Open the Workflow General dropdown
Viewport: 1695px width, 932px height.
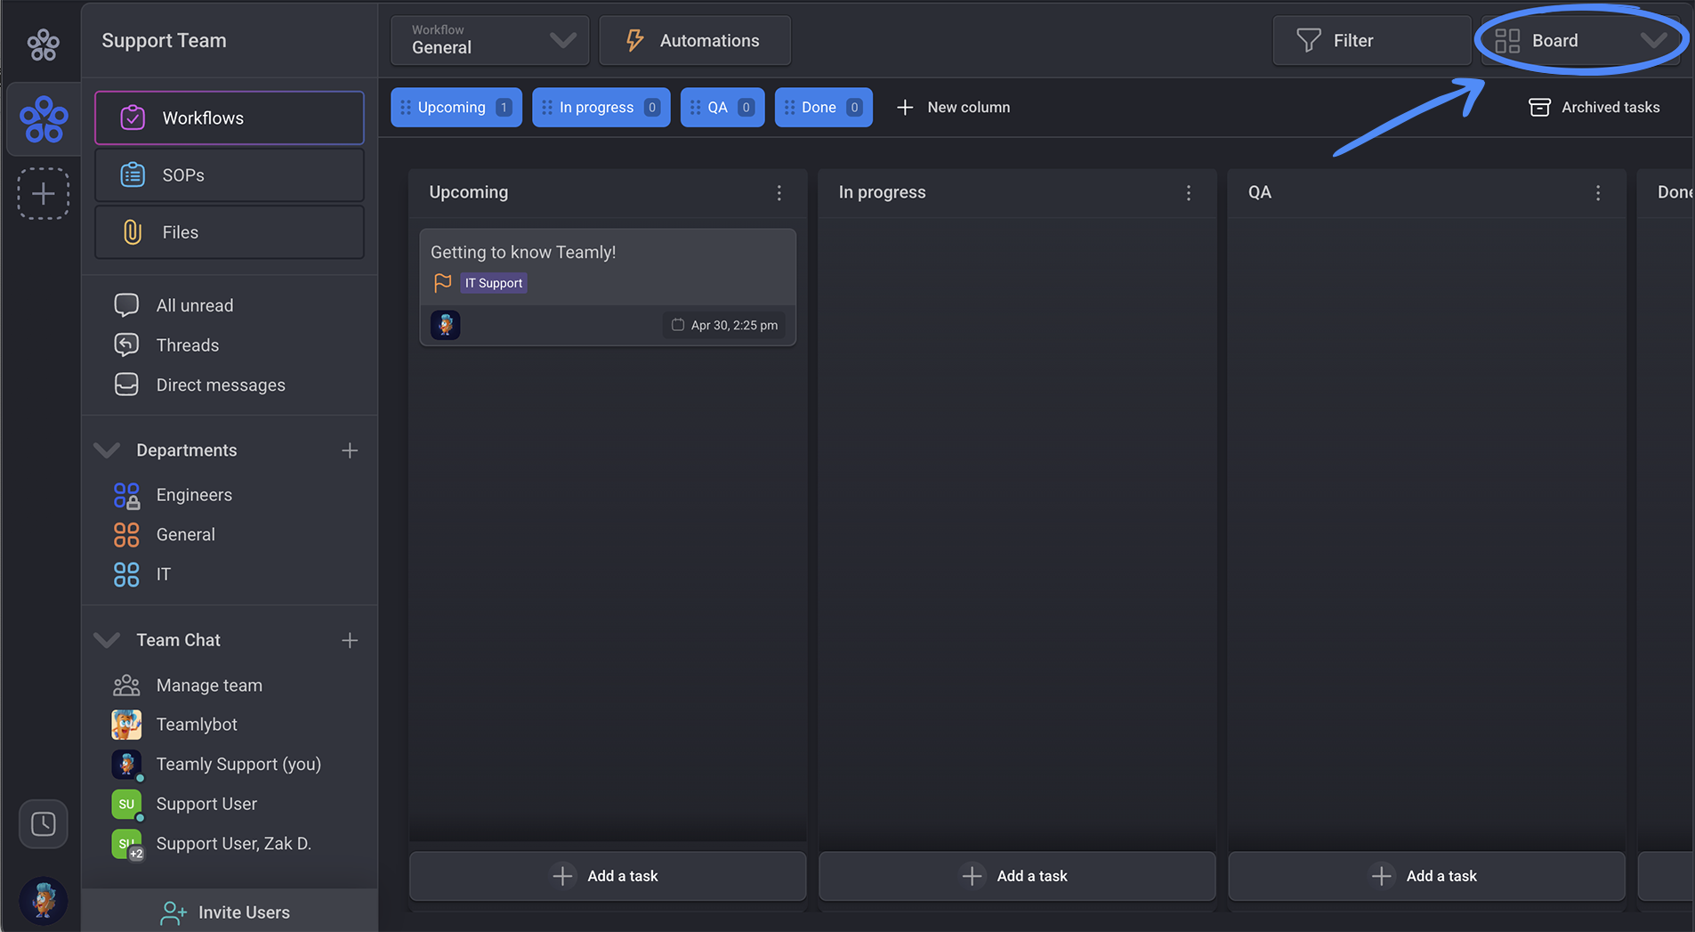click(490, 40)
